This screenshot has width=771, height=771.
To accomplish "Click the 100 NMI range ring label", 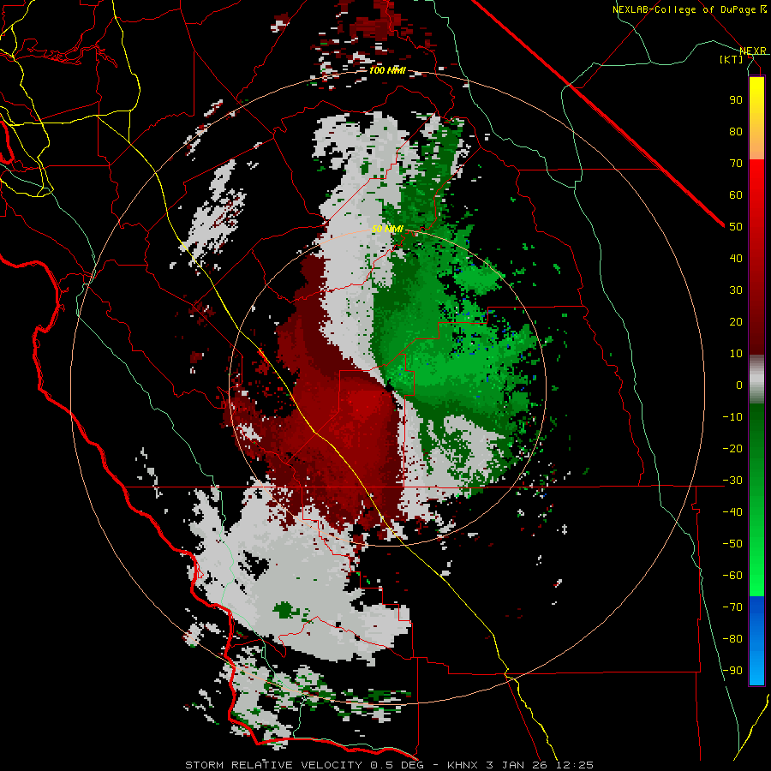I will (x=387, y=70).
